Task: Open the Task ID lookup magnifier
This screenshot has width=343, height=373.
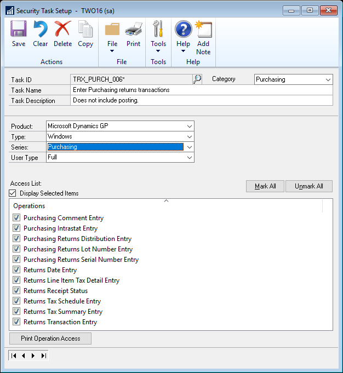Action: coord(197,79)
